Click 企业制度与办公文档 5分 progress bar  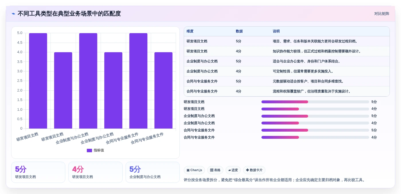tap(315, 116)
